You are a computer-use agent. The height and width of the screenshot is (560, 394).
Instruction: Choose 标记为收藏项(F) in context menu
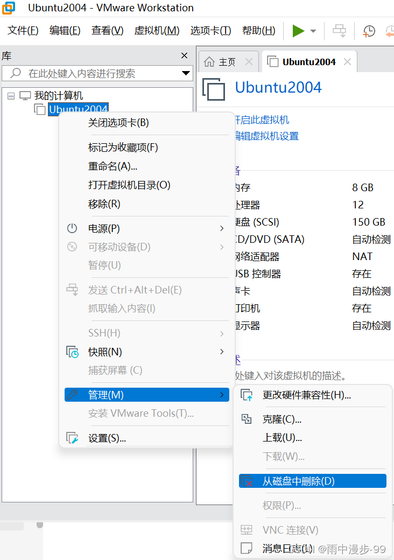pos(147,147)
